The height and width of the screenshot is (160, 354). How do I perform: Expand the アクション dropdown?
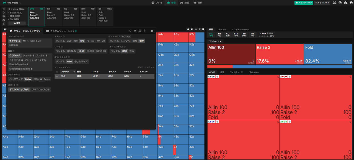pyautogui.click(x=215, y=41)
